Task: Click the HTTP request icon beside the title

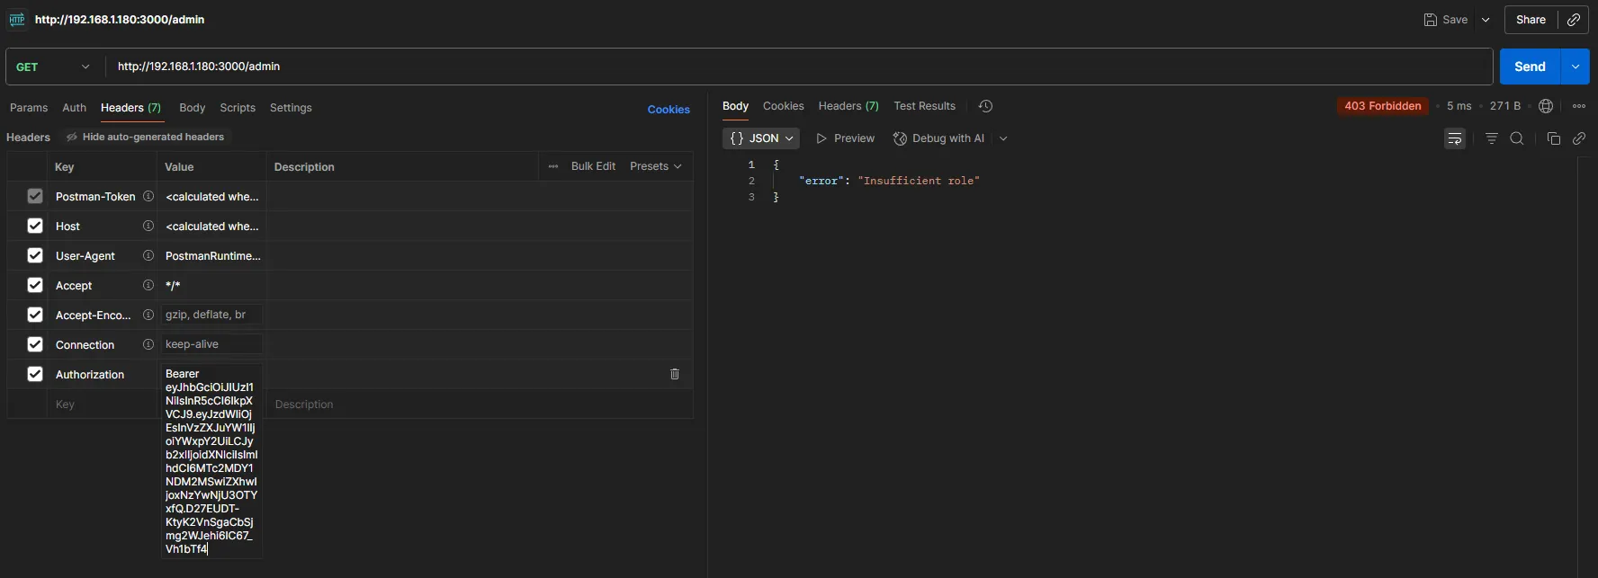Action: click(17, 19)
